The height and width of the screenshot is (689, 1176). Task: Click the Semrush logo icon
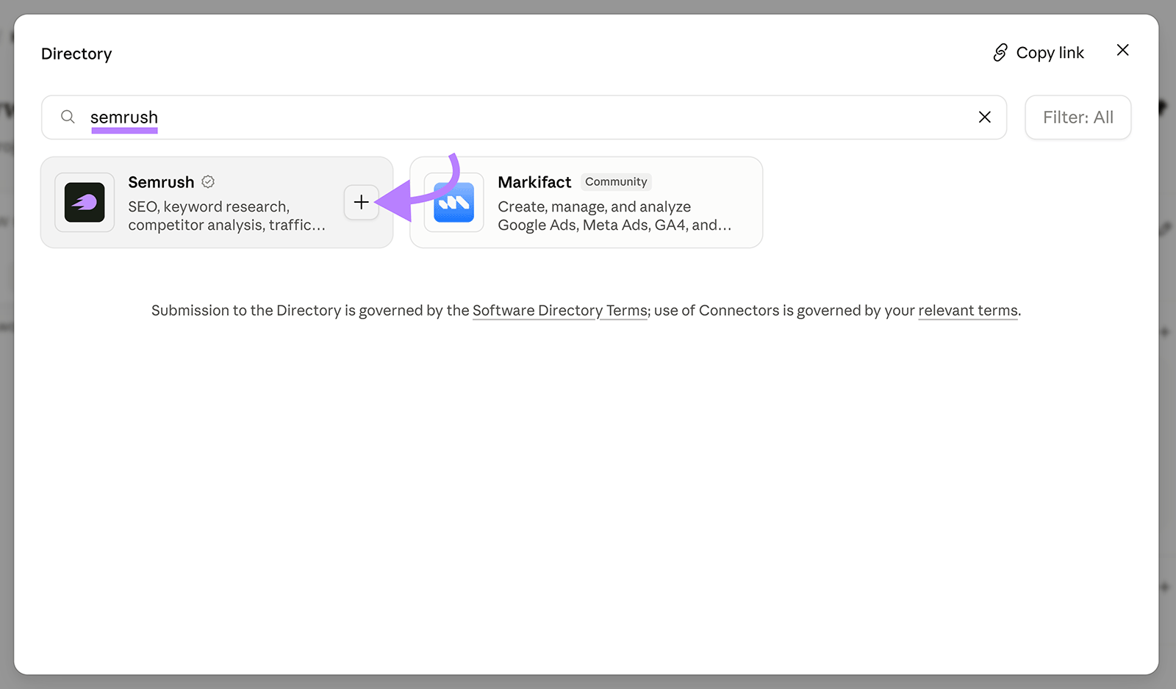pyautogui.click(x=85, y=202)
